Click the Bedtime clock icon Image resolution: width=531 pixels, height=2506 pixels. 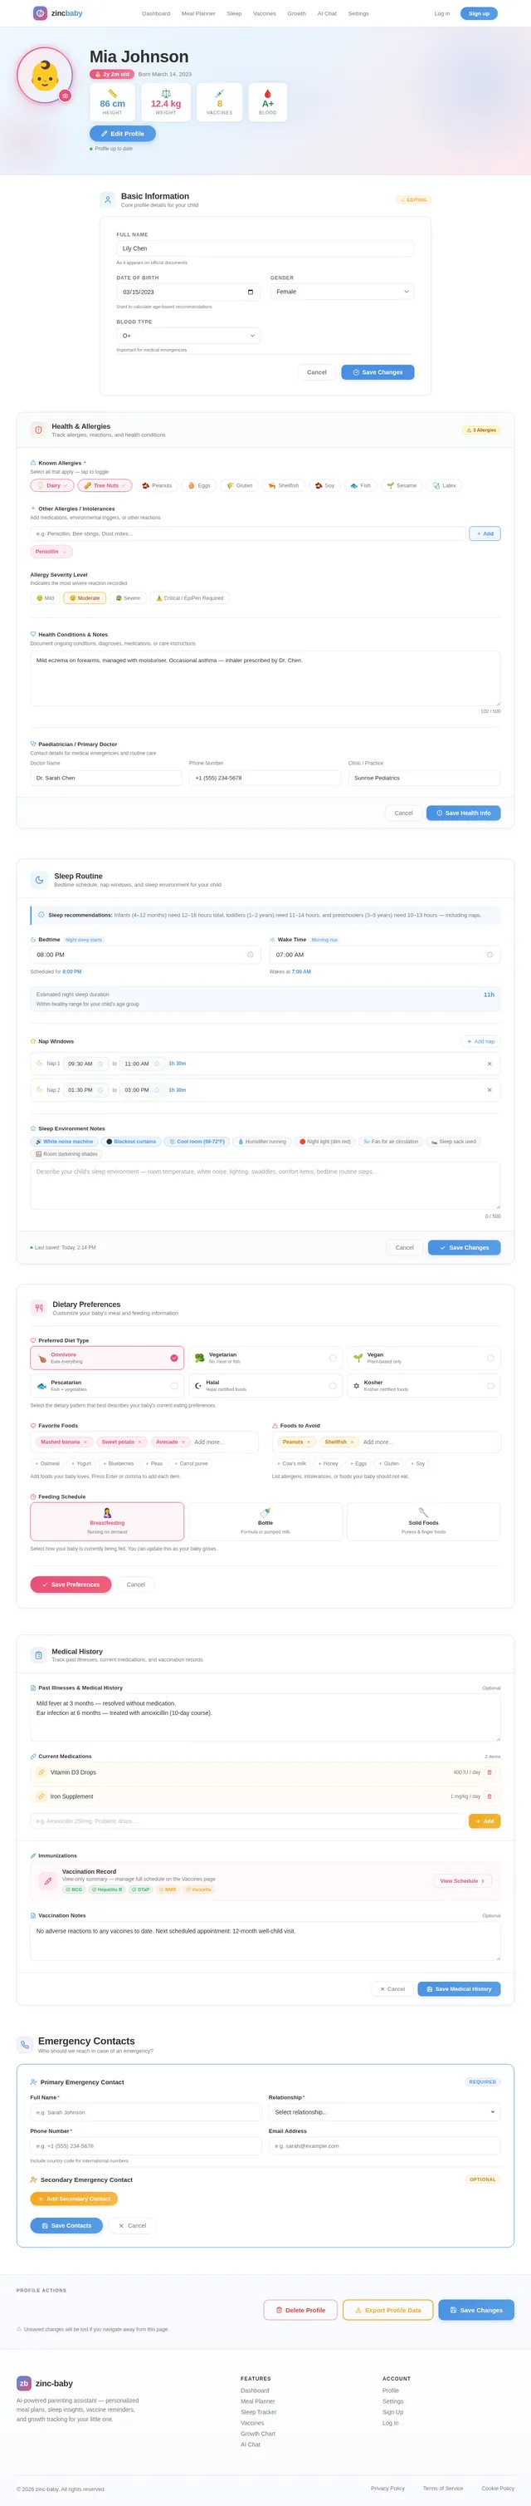(x=251, y=955)
